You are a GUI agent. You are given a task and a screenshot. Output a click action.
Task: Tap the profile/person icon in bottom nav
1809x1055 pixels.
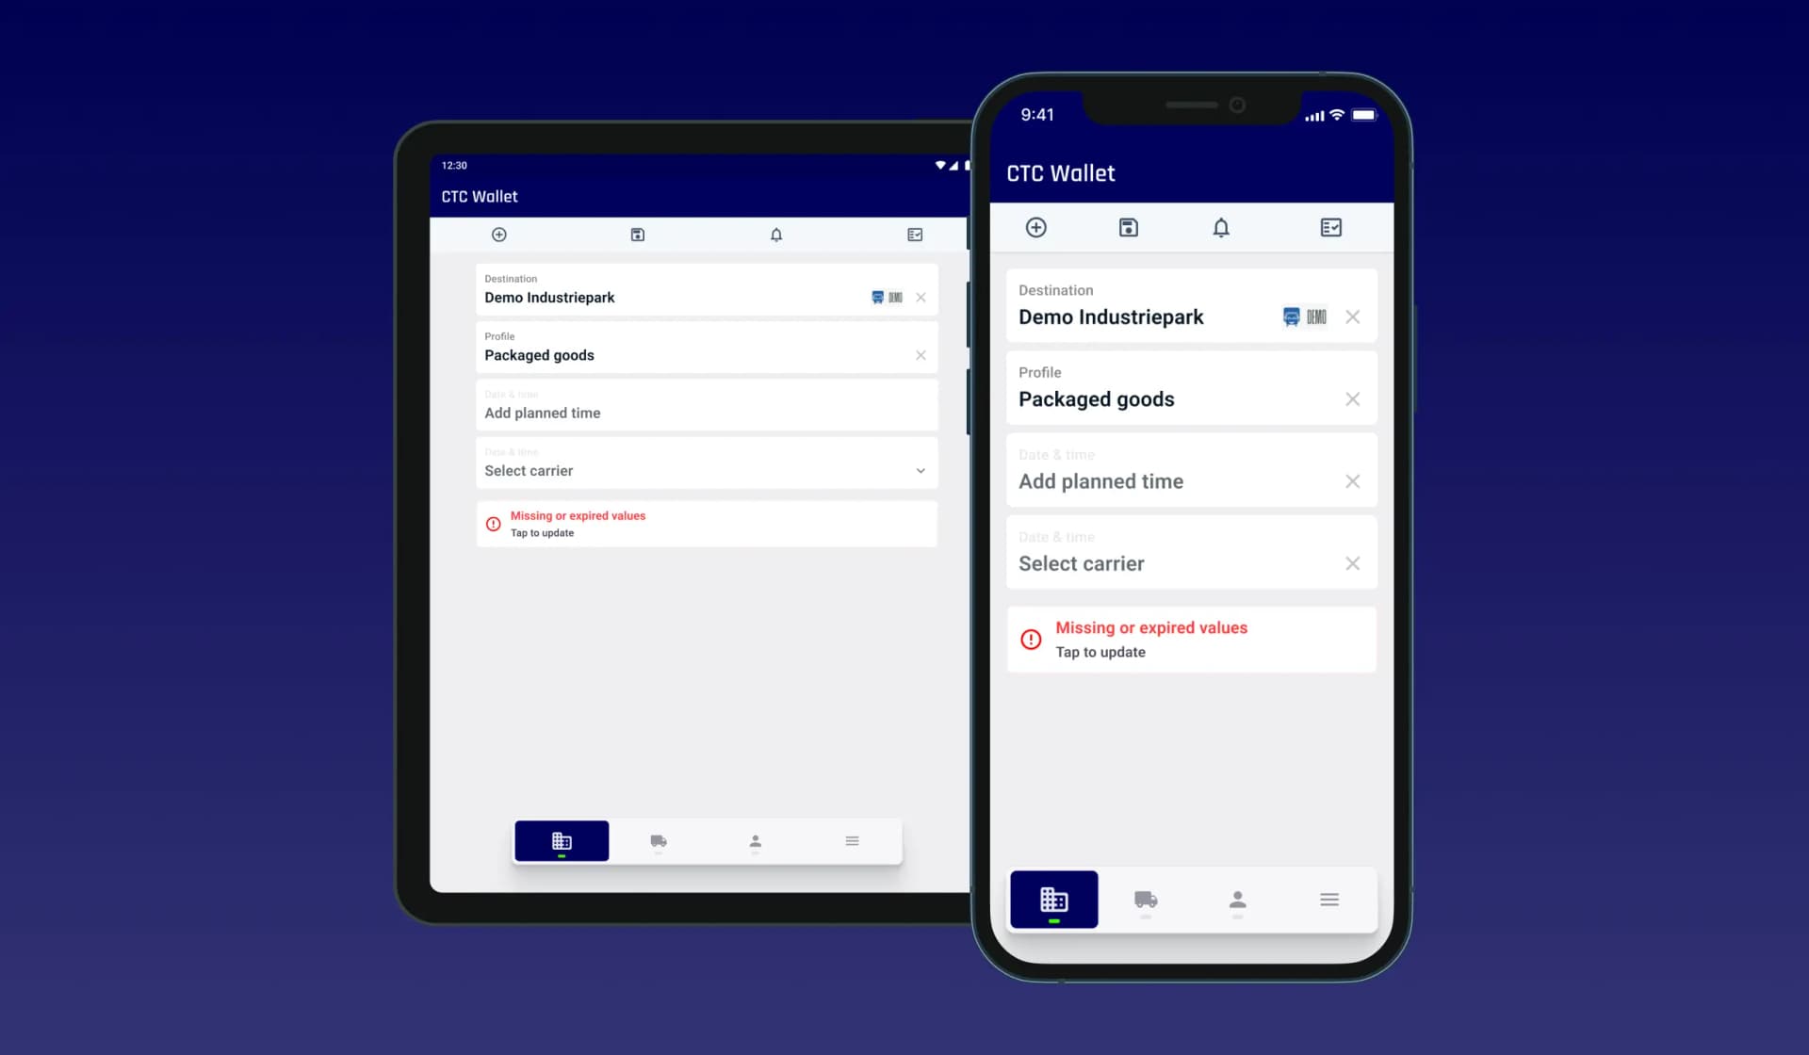(1237, 900)
